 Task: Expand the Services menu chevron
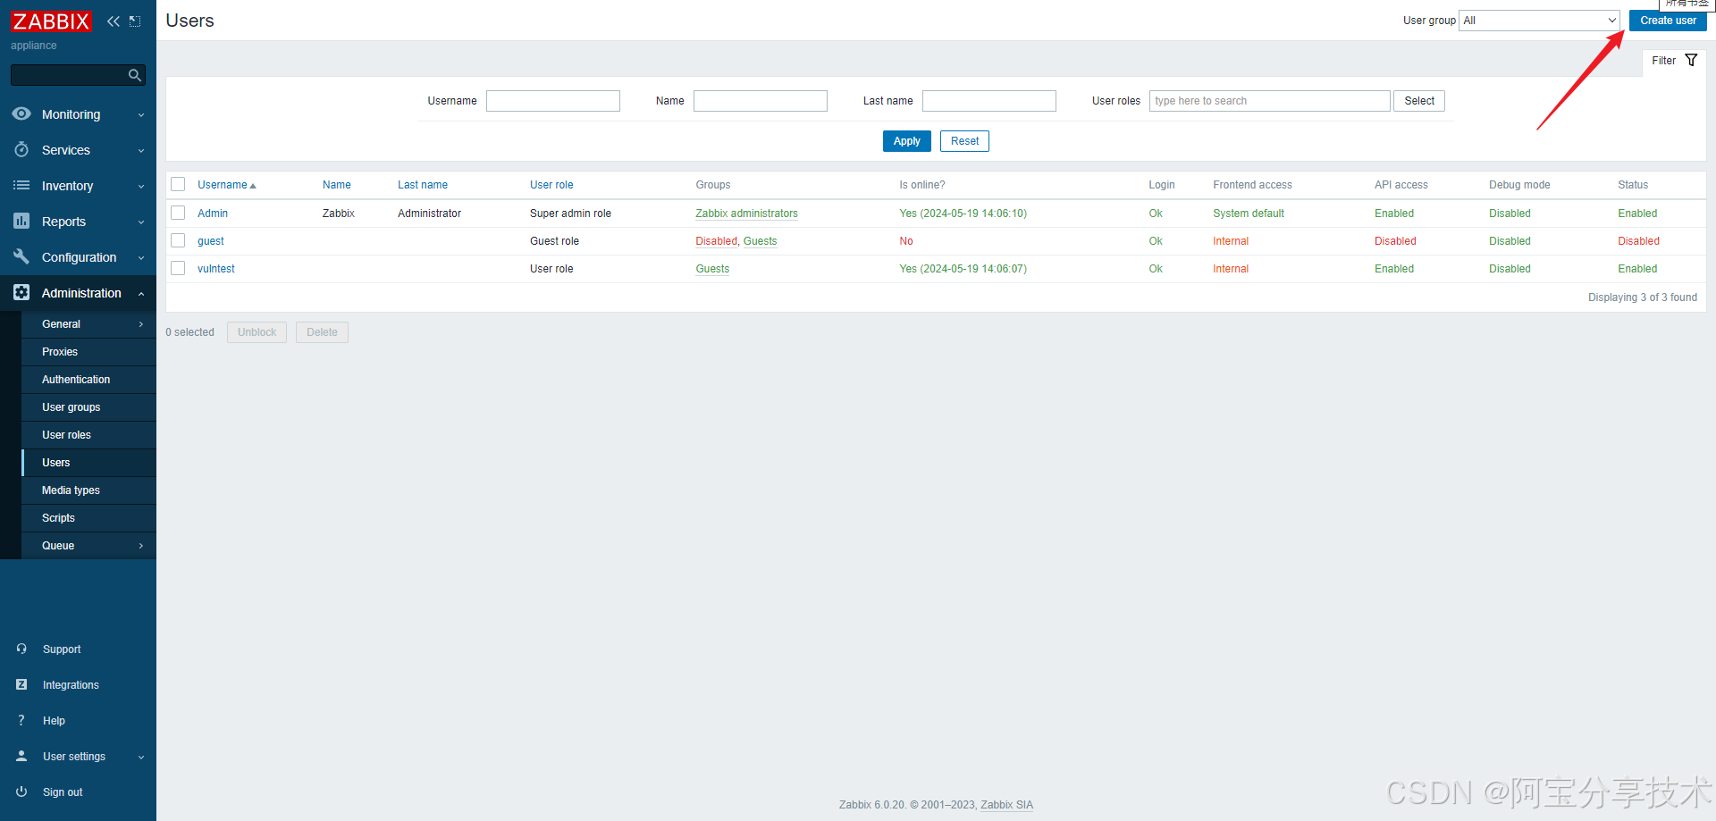click(x=141, y=151)
